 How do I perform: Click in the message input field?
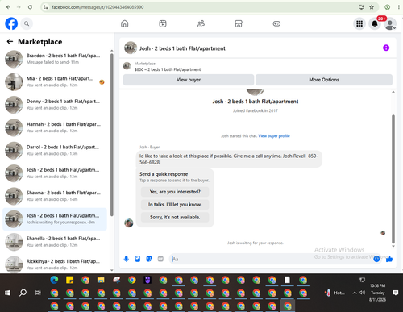[x=272, y=259]
